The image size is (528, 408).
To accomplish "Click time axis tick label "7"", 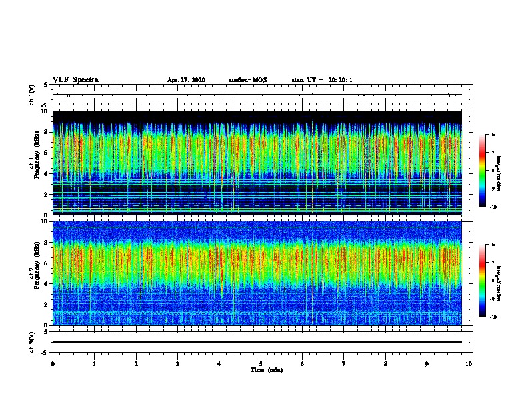I will (344, 364).
